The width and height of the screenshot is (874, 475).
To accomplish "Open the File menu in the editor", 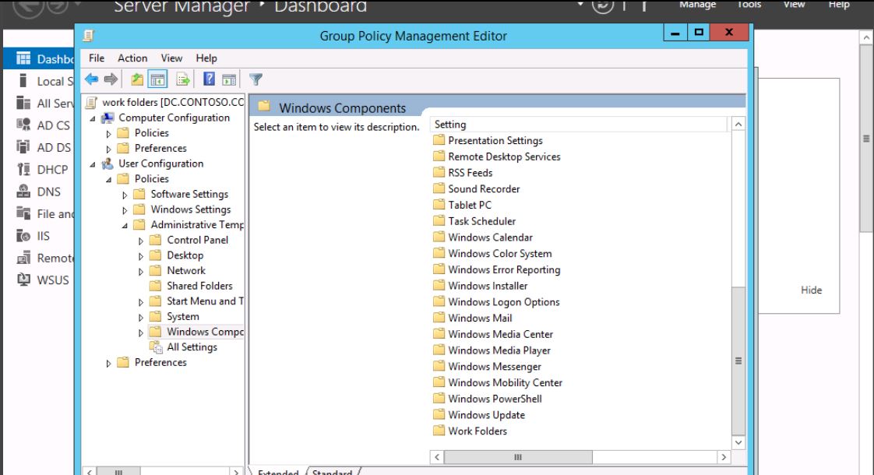I will (97, 58).
